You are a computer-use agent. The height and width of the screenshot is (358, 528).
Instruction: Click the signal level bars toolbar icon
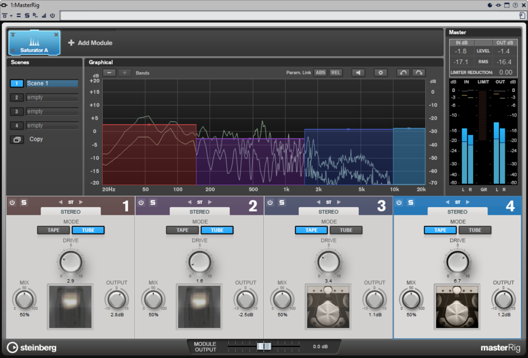44,16
